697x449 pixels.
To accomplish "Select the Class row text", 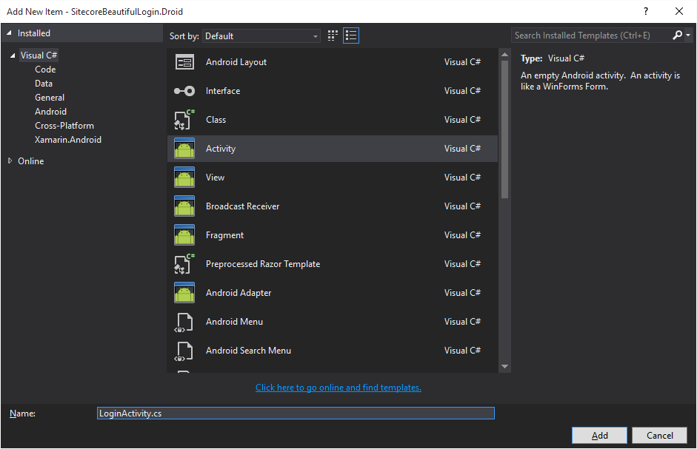I will 216,120.
